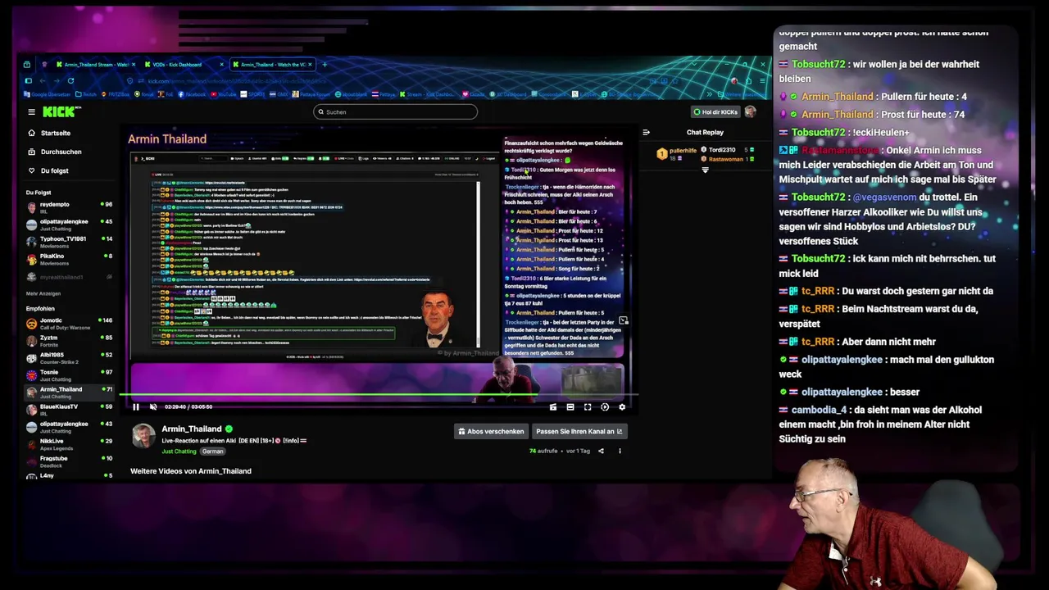Screen dimensions: 1049x590
Task: Click the streamer avatar below the video
Action: point(143,436)
